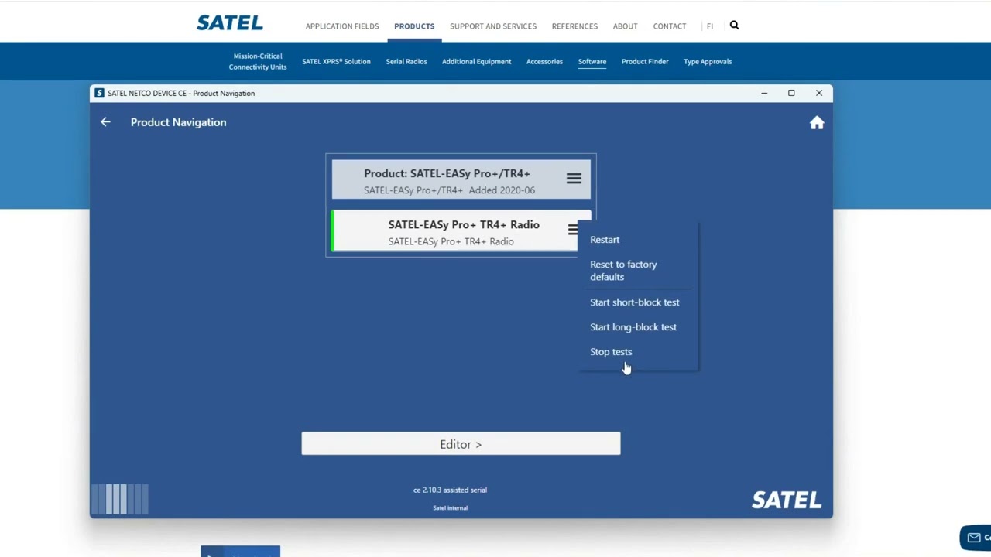Click the SATEL logo inside app window
This screenshot has width=991, height=557.
[x=787, y=500]
